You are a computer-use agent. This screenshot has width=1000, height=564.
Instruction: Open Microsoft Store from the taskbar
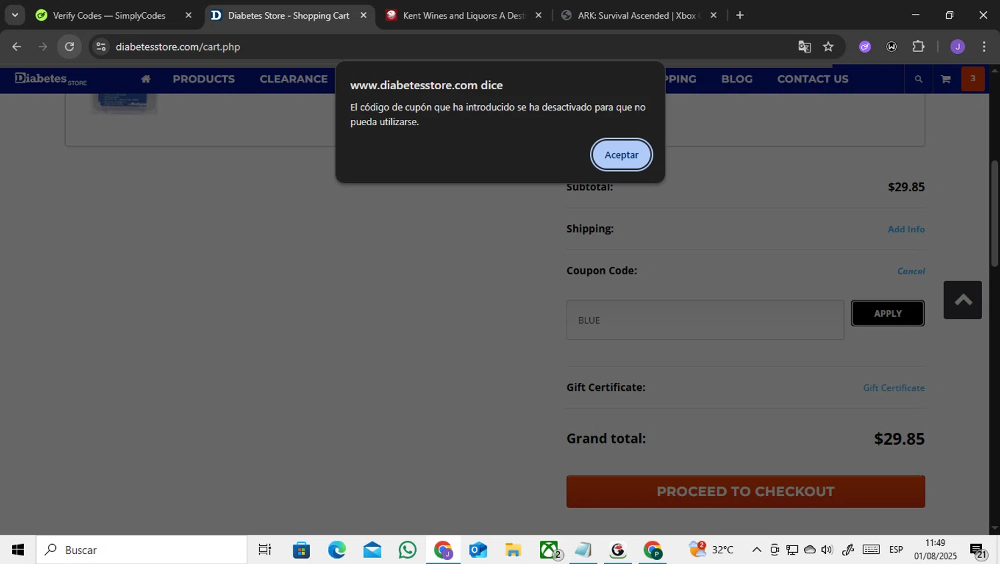tap(301, 550)
